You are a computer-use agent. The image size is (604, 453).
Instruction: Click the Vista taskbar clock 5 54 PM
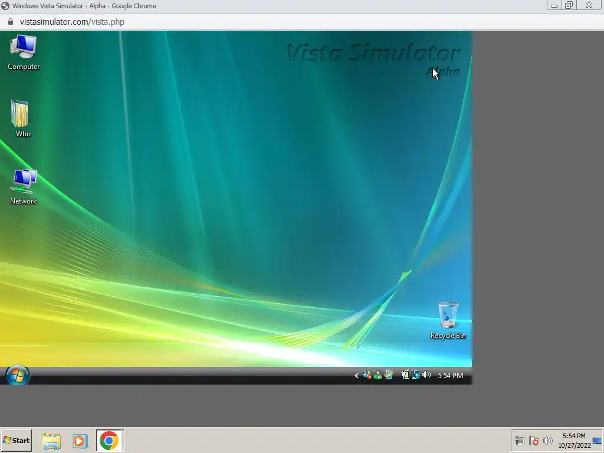[450, 375]
